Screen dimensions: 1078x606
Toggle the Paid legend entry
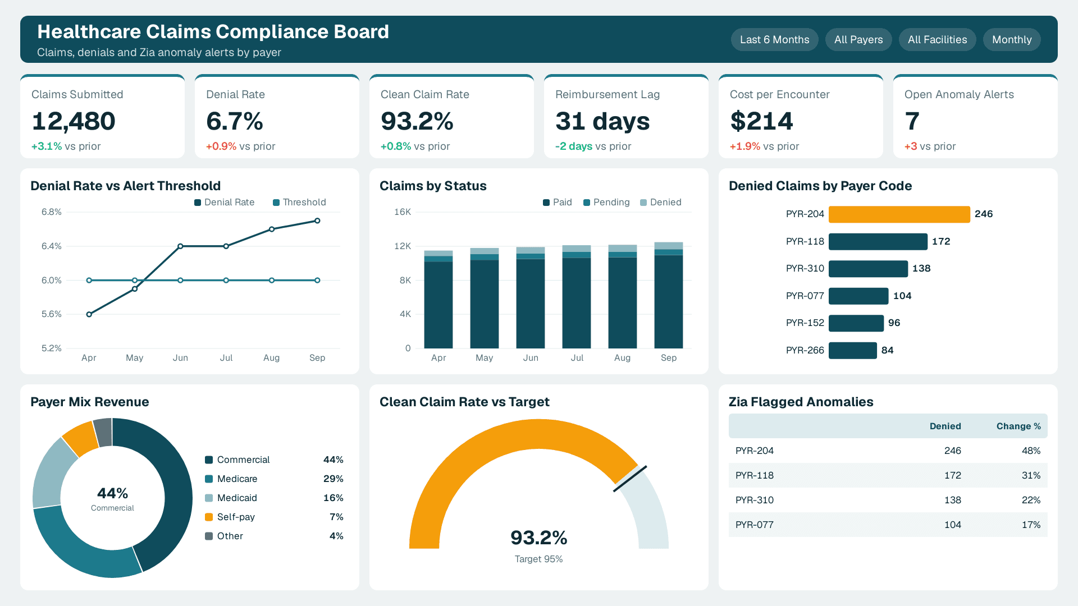(x=558, y=203)
